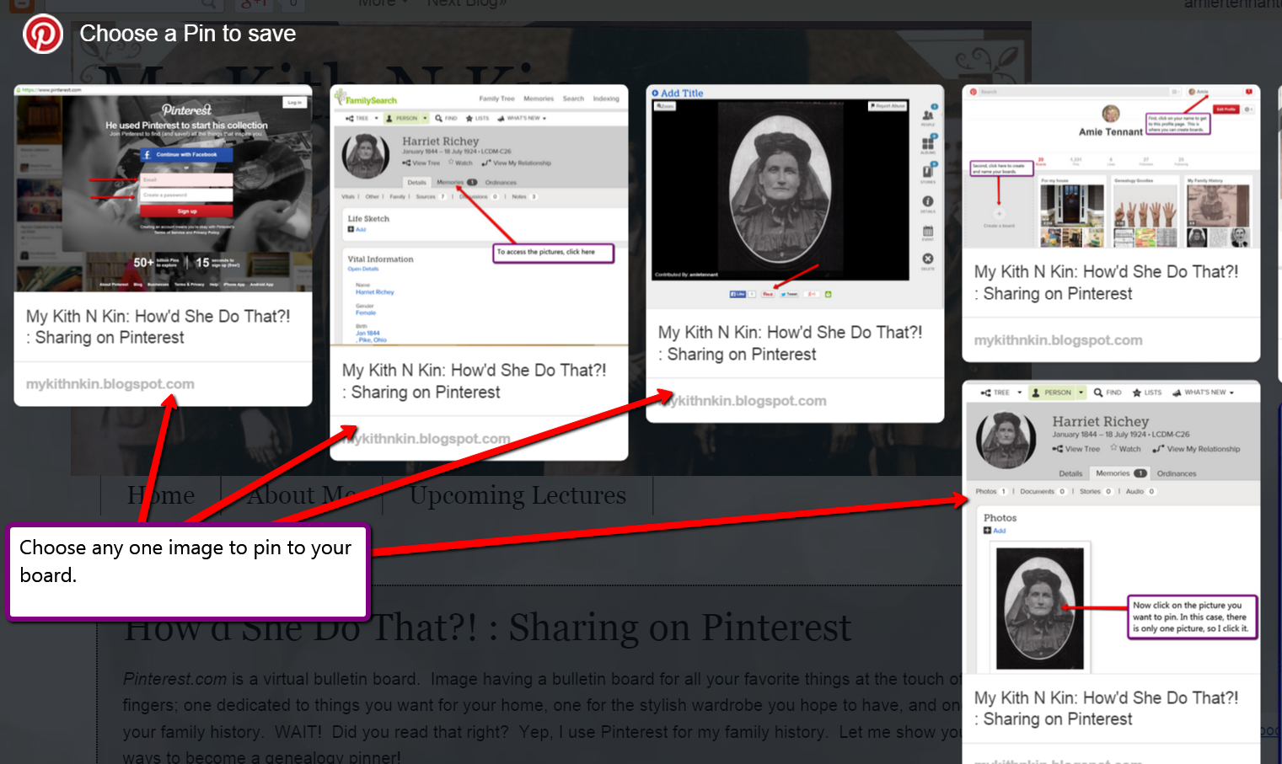This screenshot has height=764, width=1282.
Task: Select the Pinterest sign-up page pin image
Action: coord(164,188)
